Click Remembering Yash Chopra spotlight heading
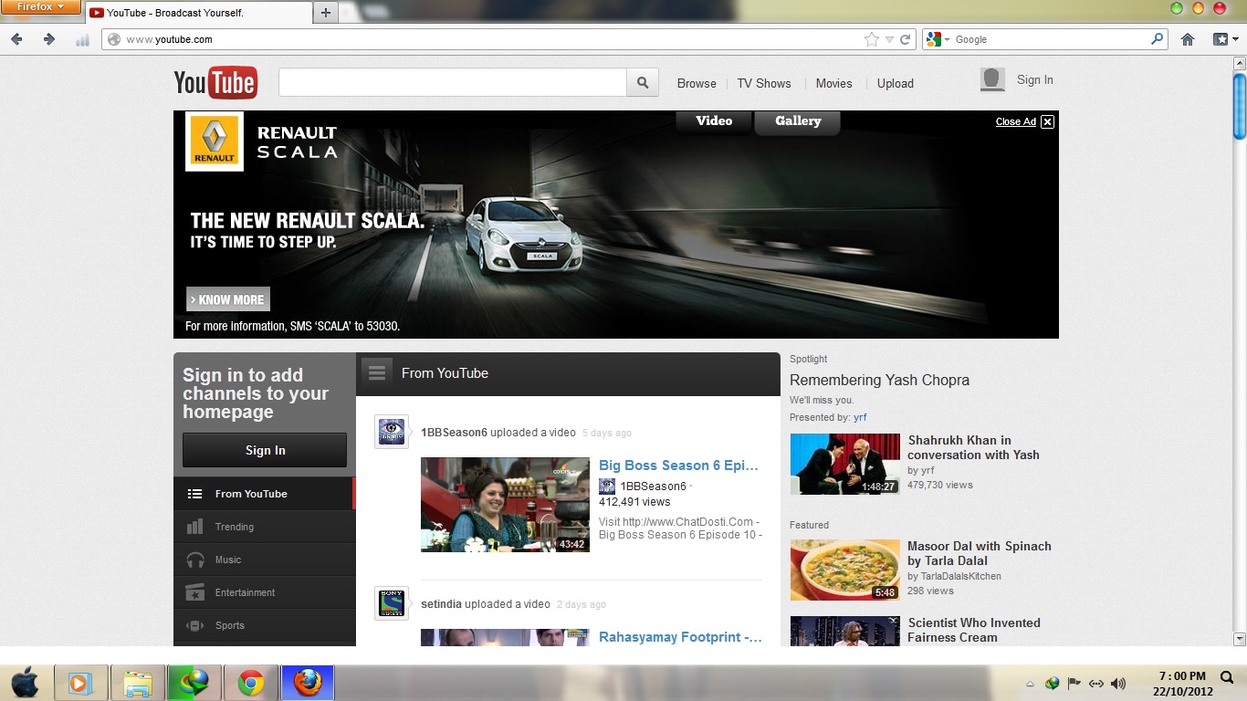Screen dimensions: 1247x701 [x=879, y=380]
